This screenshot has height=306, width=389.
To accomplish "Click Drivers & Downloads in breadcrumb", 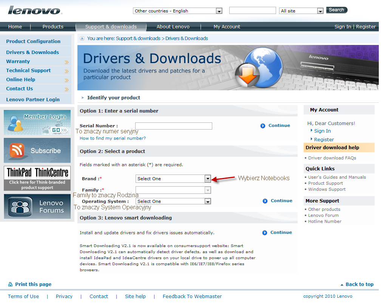I will tap(187, 39).
